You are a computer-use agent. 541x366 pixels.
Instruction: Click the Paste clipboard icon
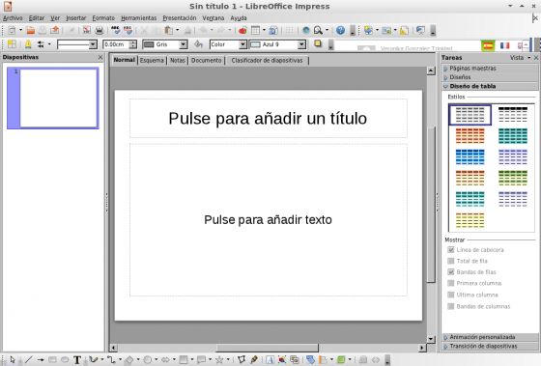pos(169,31)
